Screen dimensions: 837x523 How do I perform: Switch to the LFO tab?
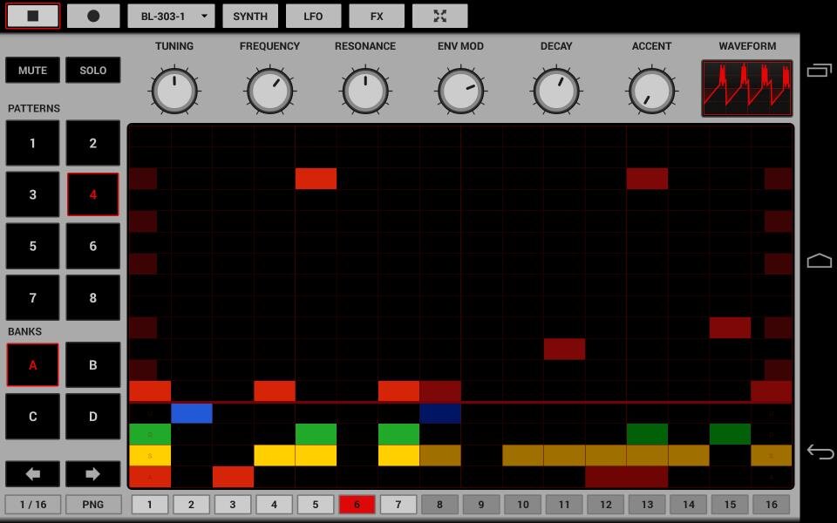(313, 16)
